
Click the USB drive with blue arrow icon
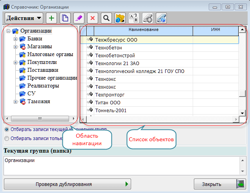(161, 18)
